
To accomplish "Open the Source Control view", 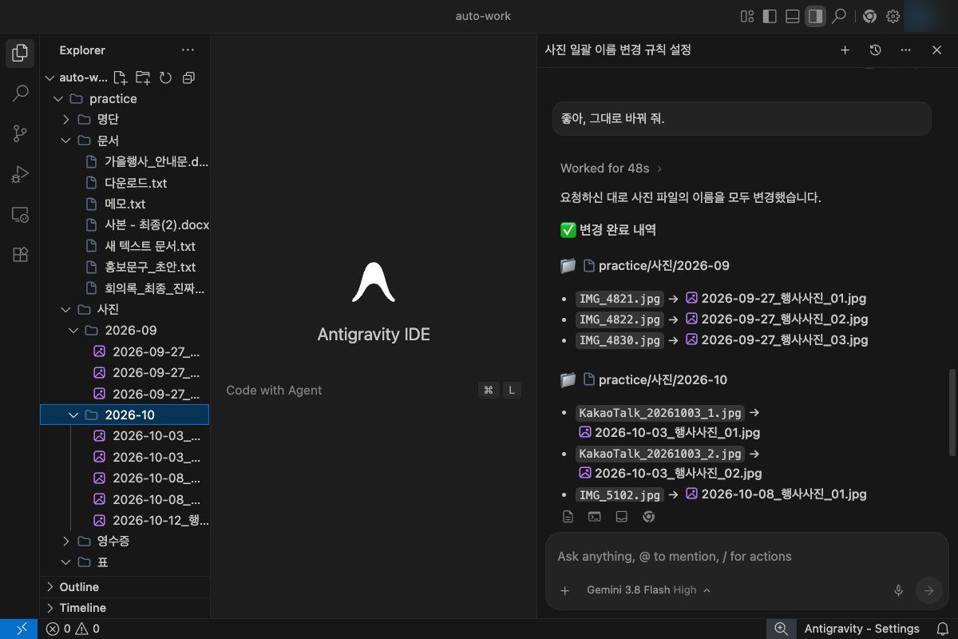I will (x=21, y=133).
